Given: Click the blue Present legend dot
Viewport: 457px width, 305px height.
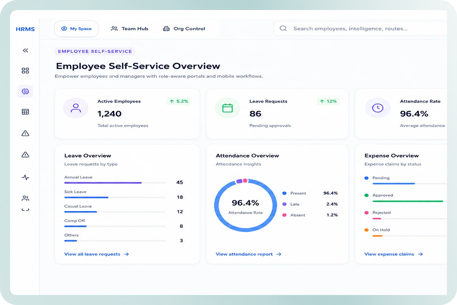Looking at the screenshot, I should 285,193.
